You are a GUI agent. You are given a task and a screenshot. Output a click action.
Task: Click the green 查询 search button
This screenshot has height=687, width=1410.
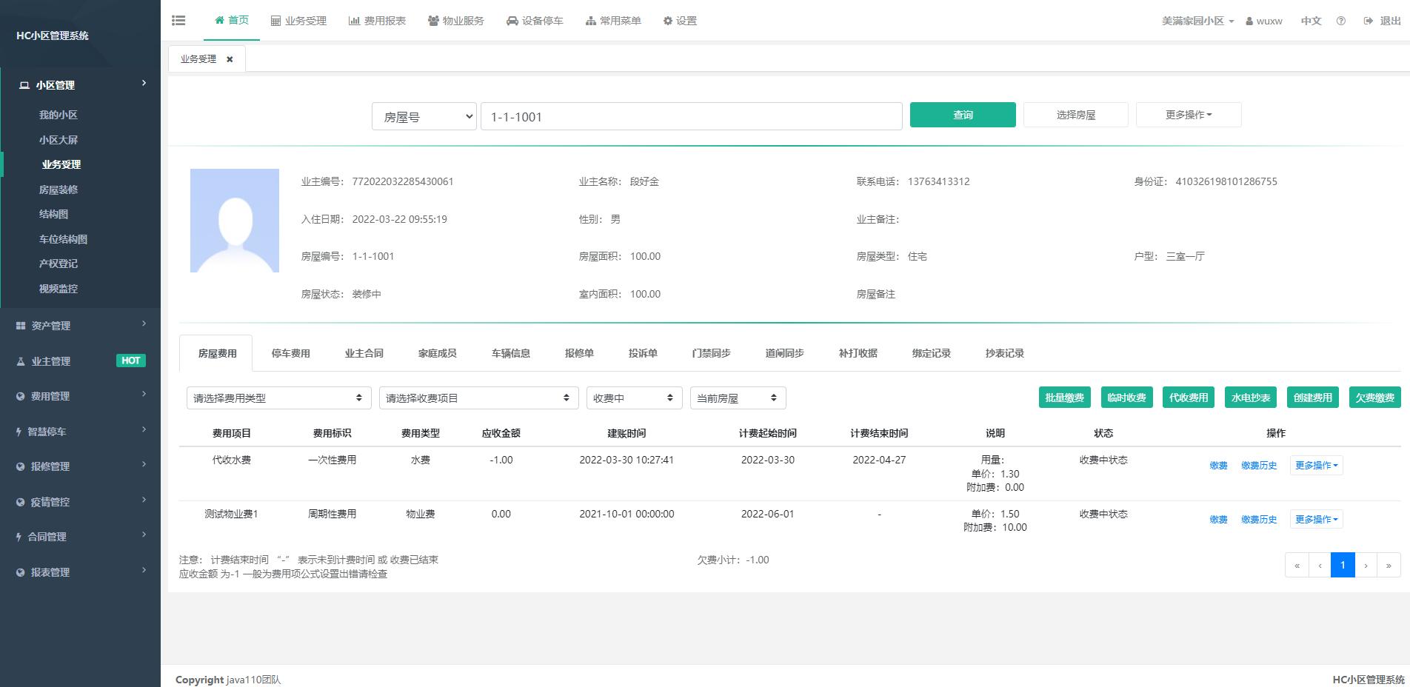pyautogui.click(x=962, y=115)
